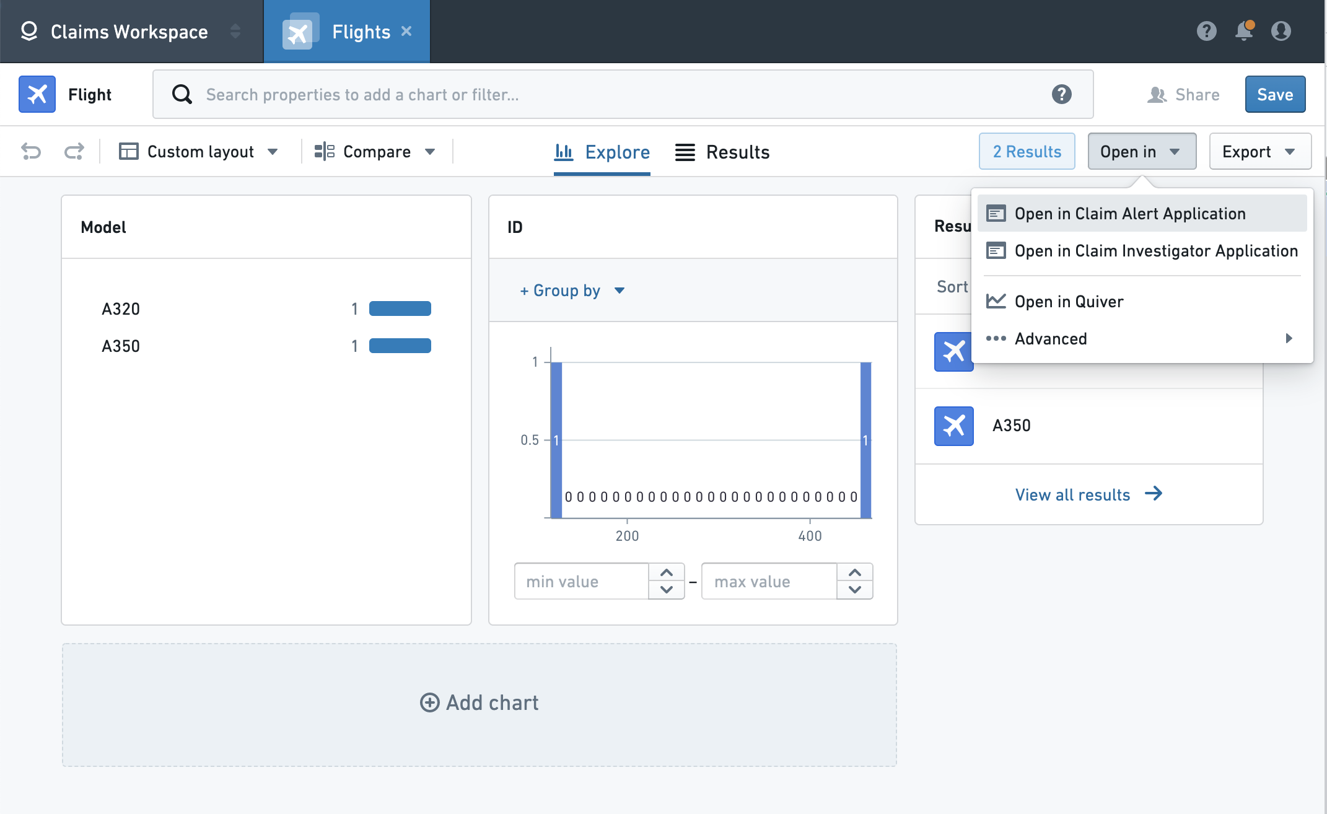Click the search bar help icon
Screen dimensions: 1327x814
pyautogui.click(x=1061, y=94)
